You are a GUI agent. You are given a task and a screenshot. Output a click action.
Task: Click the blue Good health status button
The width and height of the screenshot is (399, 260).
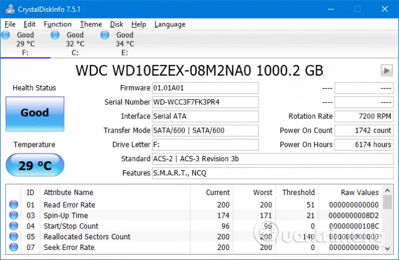pos(35,114)
